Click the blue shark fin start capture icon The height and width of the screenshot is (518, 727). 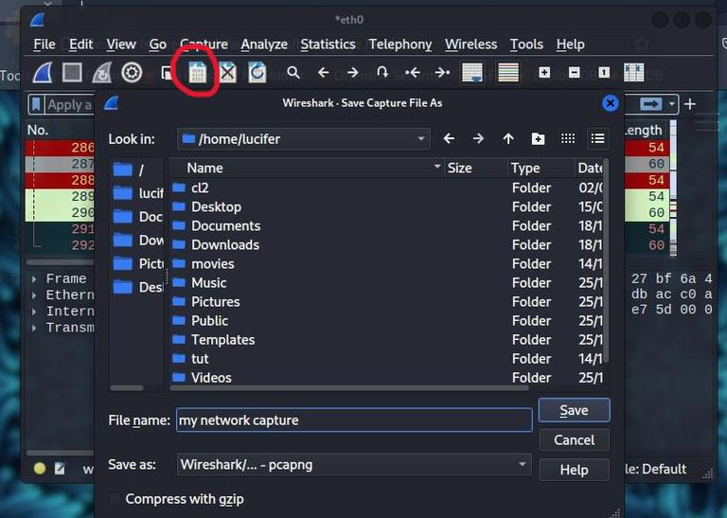[x=43, y=72]
